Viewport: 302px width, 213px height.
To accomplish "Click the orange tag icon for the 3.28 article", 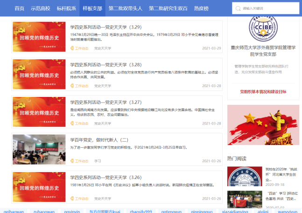I will [x=72, y=86].
